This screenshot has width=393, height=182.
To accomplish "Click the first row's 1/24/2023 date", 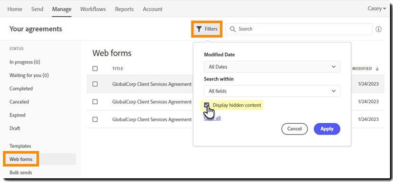I will pyautogui.click(x=368, y=84).
